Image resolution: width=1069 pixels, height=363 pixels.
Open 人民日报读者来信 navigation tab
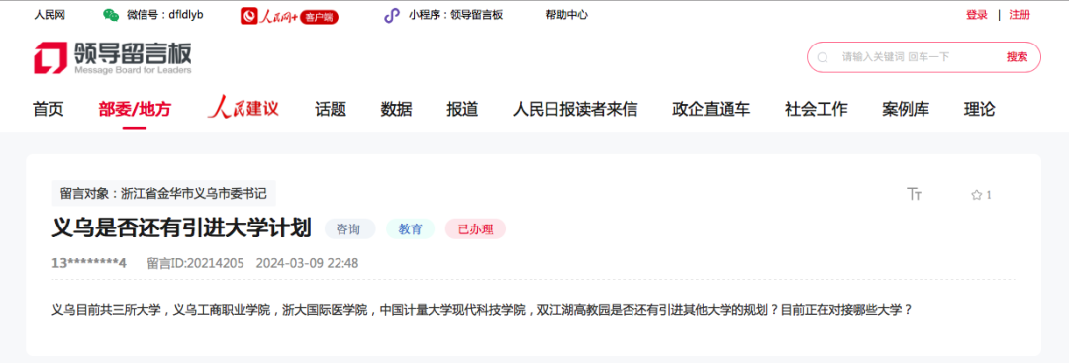click(x=575, y=109)
